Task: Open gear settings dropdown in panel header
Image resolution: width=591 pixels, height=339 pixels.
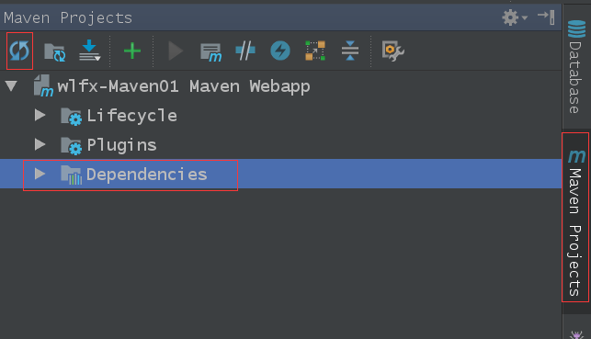Action: 515,17
